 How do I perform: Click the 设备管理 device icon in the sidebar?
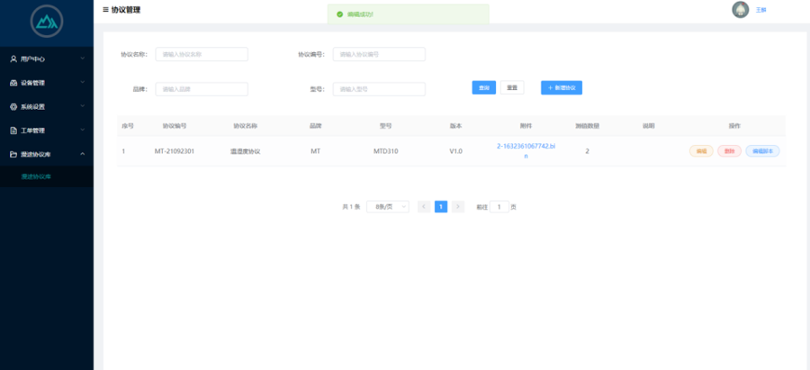tap(13, 83)
